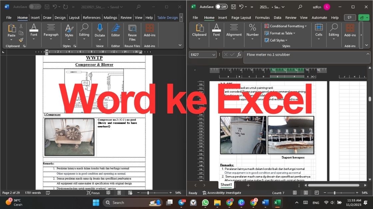Start Dictate microphone in Word
The height and width of the screenshot is (209, 373).
100,32
